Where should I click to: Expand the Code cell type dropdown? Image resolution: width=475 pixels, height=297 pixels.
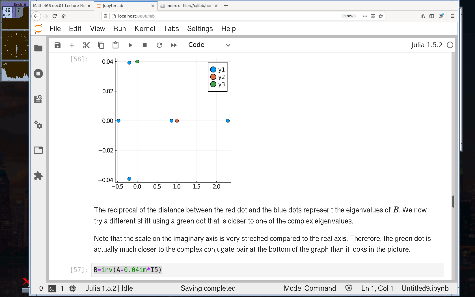pyautogui.click(x=209, y=45)
